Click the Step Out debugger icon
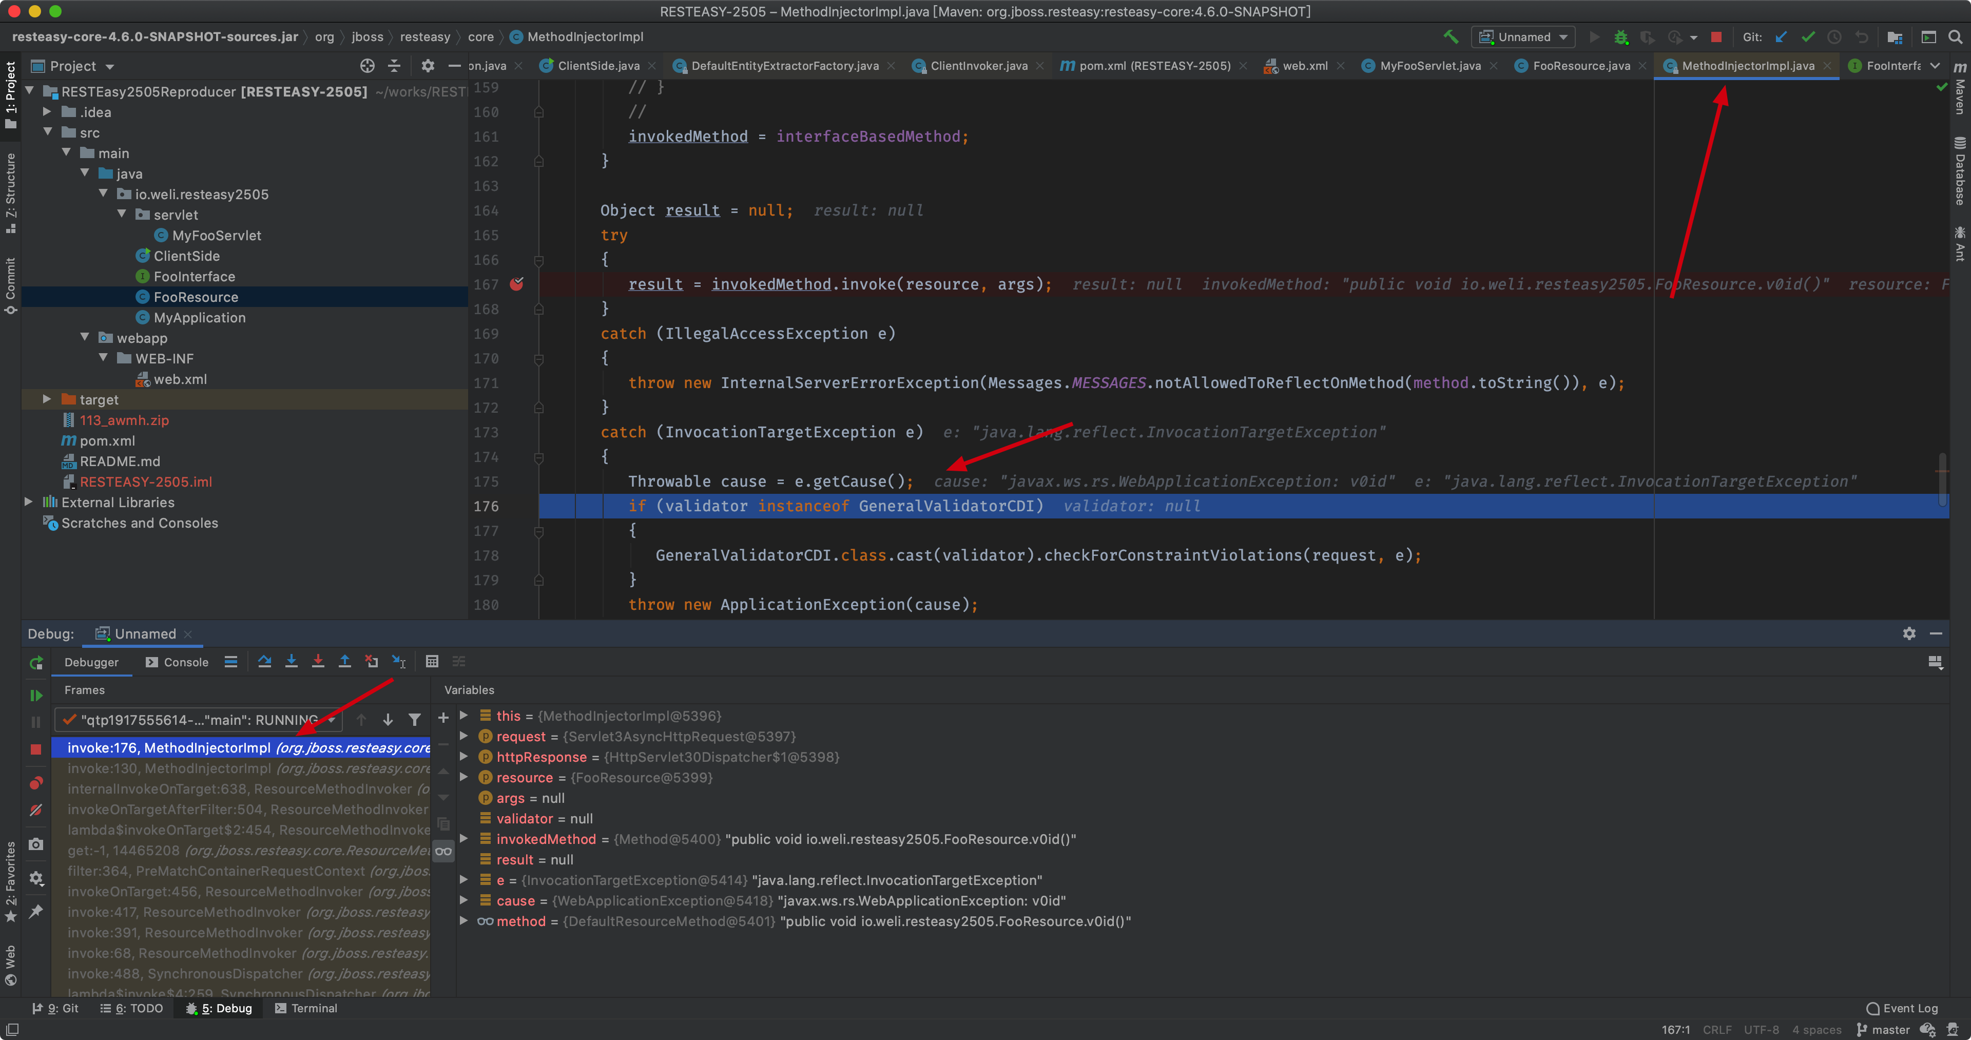 tap(344, 662)
